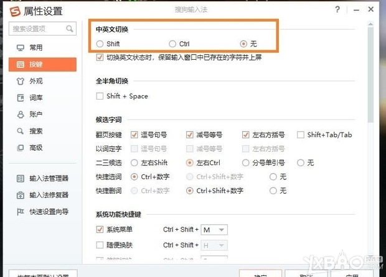
Task: Click the person icon for 账户
Action: [21, 115]
